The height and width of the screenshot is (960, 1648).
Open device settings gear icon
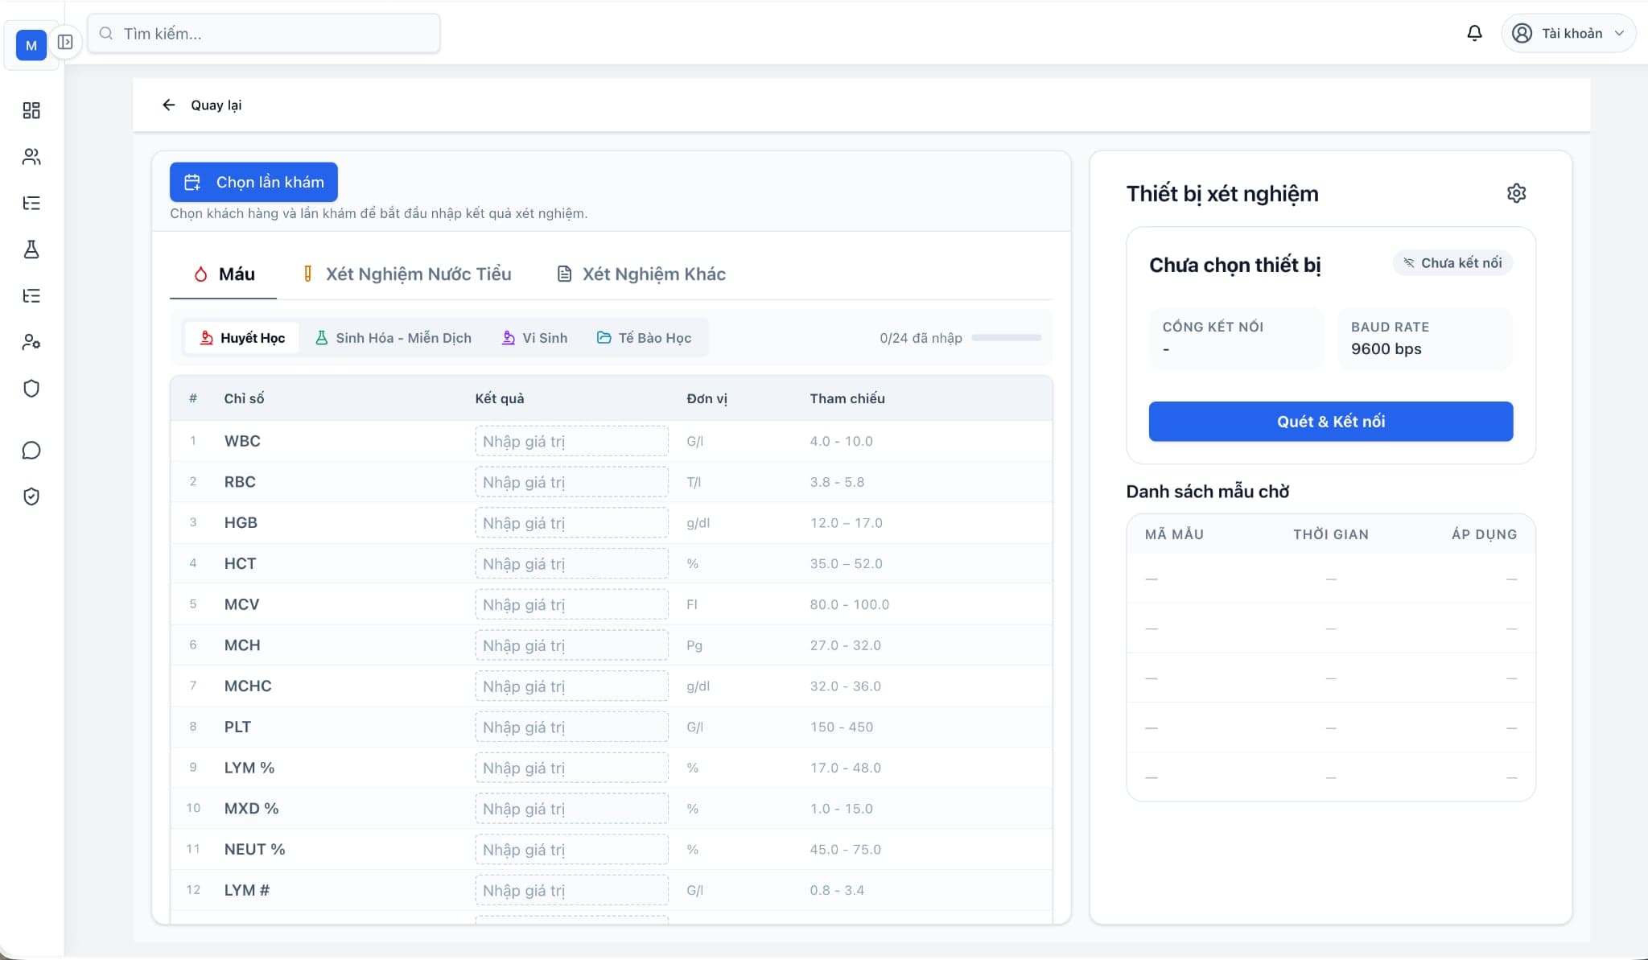pyautogui.click(x=1516, y=193)
